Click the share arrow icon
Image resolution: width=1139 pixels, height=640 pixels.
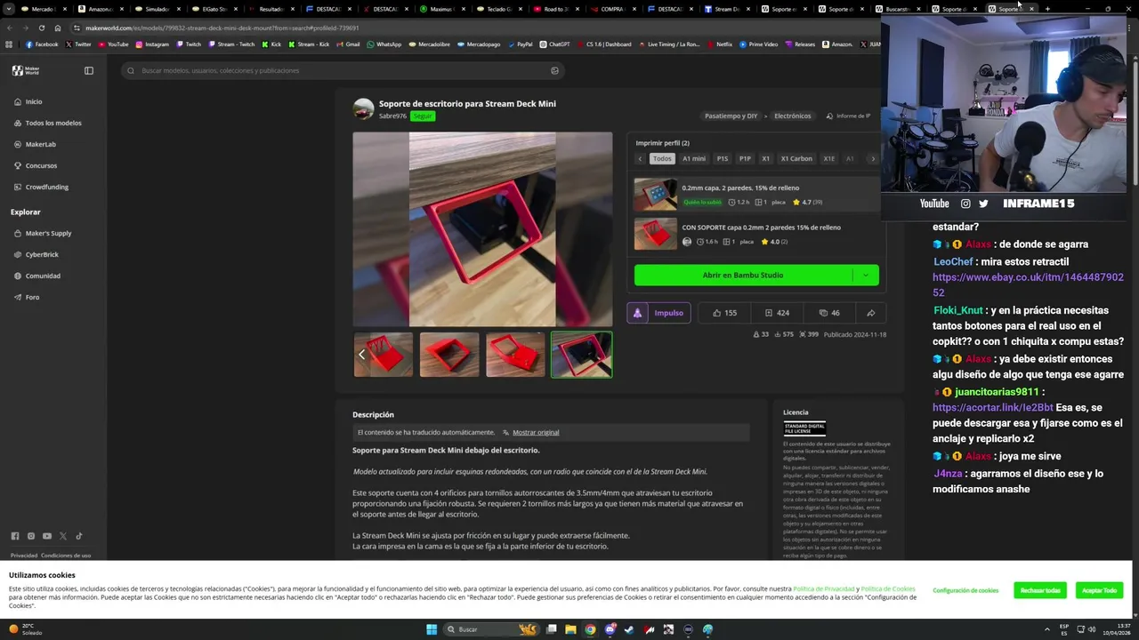[871, 313]
